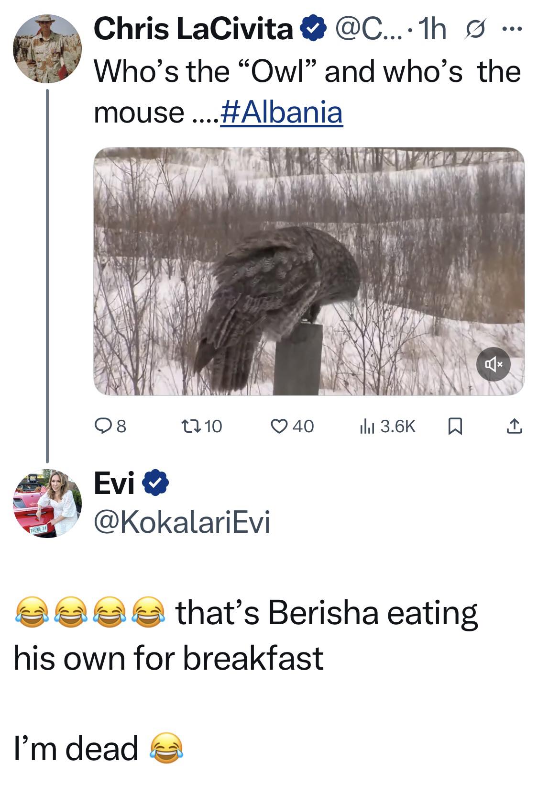Click Chris LaCivita's verified badge
This screenshot has width=538, height=786.
313,30
